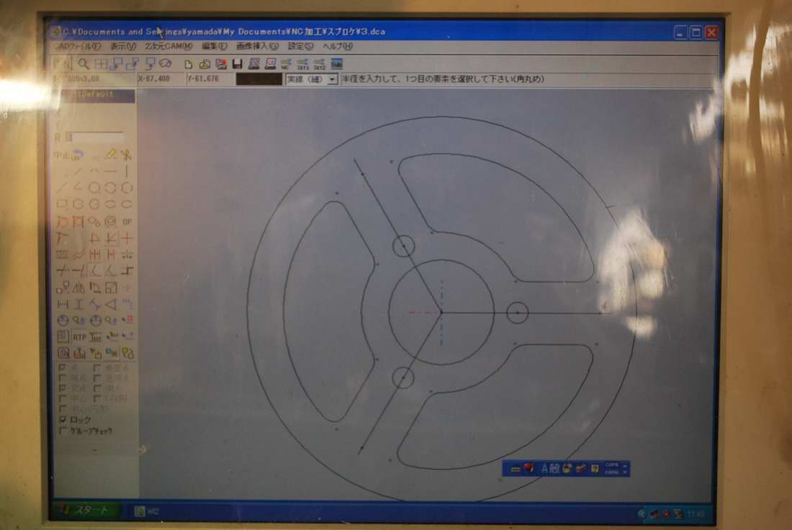Select the triangle tool icon
This screenshot has height=530, width=792.
(111, 304)
